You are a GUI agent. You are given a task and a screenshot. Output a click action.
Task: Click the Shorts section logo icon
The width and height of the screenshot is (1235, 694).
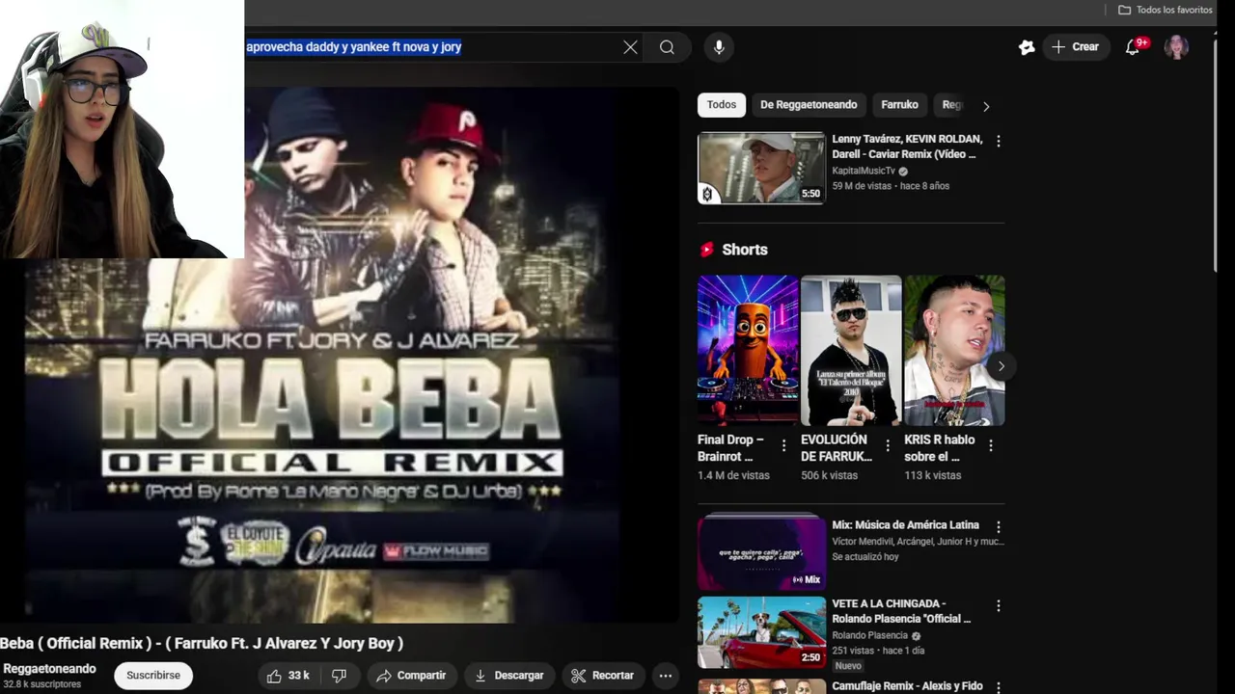click(706, 250)
